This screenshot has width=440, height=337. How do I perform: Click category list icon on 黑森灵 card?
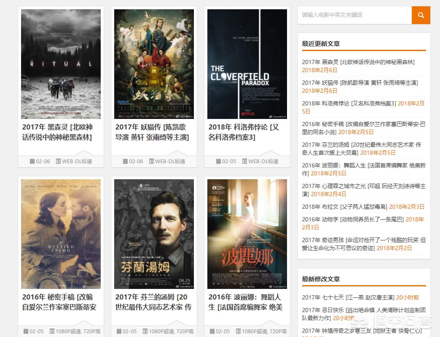coord(58,161)
